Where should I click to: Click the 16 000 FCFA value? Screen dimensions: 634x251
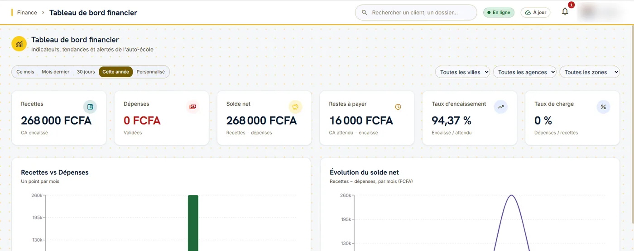(361, 121)
